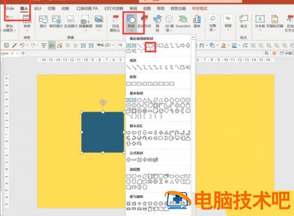
Task: Open the font name dropdown
Action: [105, 45]
